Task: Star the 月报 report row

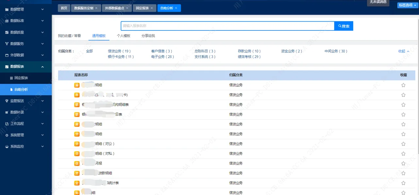Action: [x=403, y=163]
